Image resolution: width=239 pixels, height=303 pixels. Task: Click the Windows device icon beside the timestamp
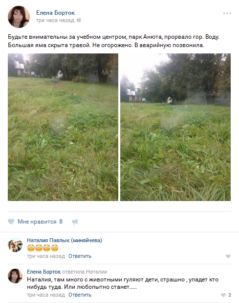[x=79, y=20]
